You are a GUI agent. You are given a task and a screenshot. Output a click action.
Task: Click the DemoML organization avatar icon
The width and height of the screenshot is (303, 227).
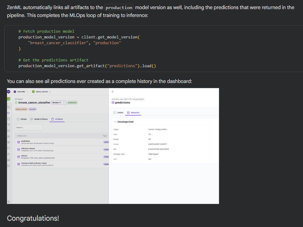tap(15, 92)
